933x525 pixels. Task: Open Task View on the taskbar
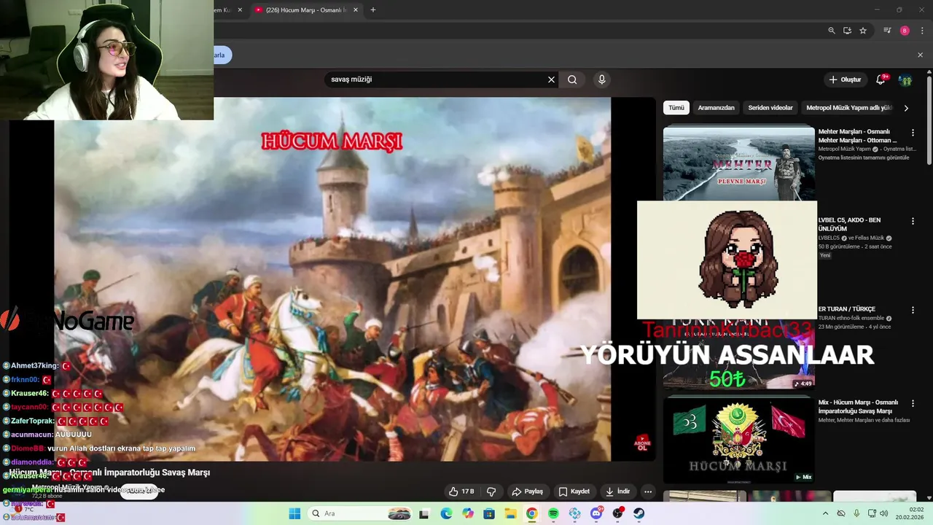click(424, 513)
